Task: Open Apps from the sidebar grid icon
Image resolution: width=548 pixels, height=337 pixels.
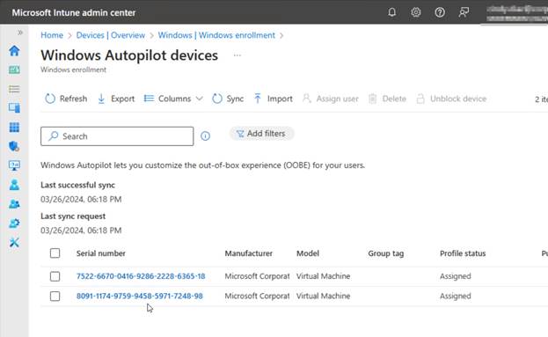Action: pos(14,128)
